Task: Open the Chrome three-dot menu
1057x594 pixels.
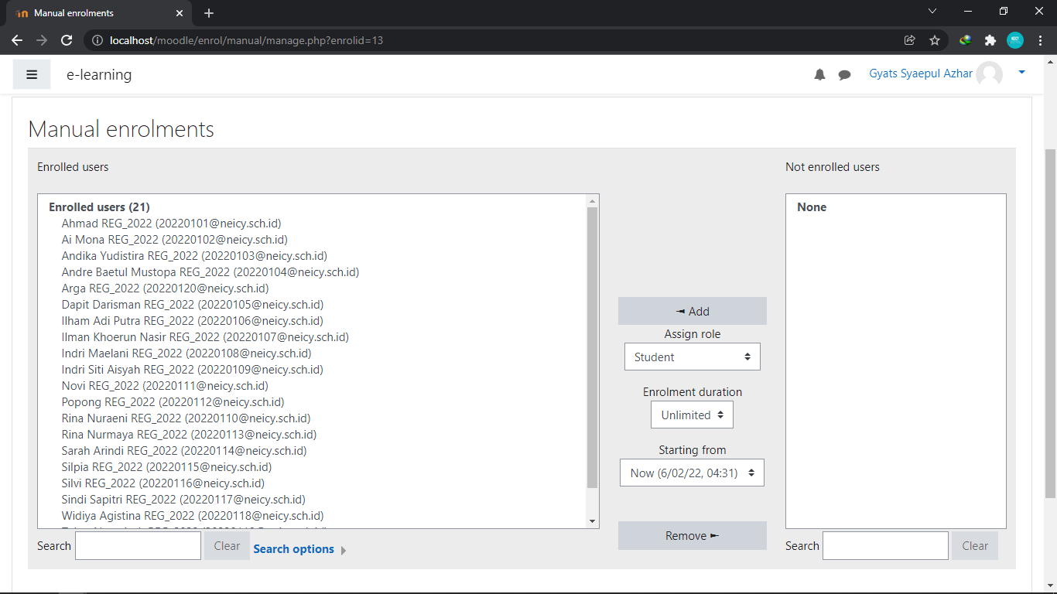Action: click(1040, 40)
